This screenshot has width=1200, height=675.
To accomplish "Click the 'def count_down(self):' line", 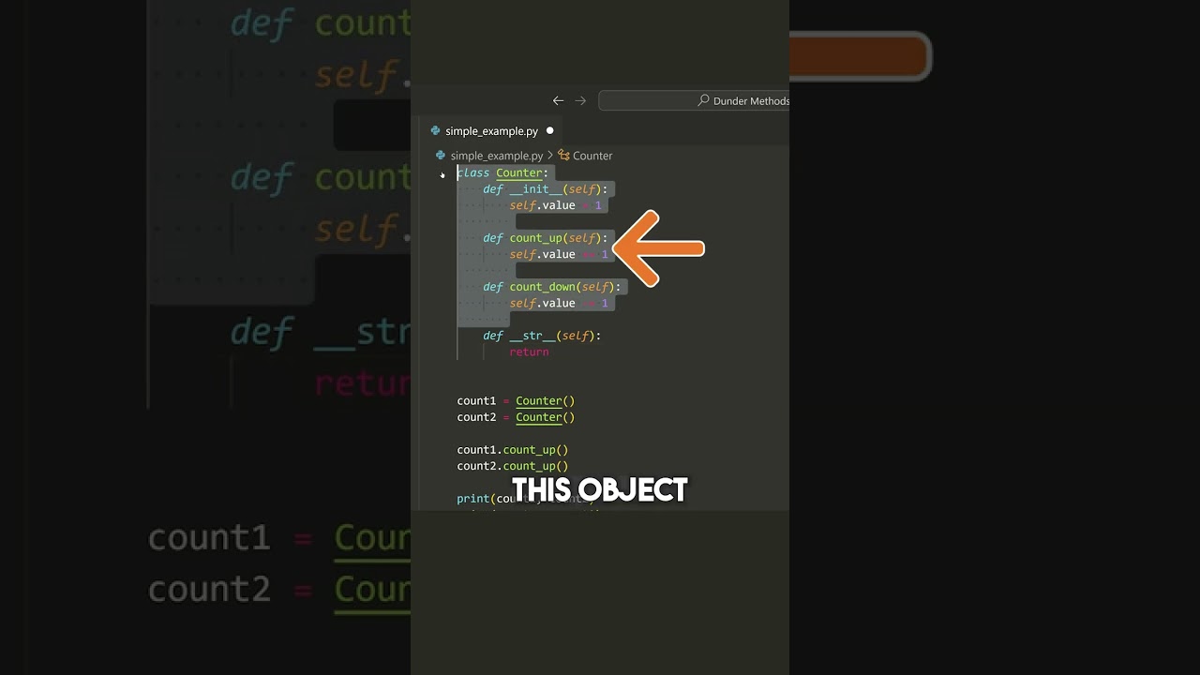I will coord(552,287).
